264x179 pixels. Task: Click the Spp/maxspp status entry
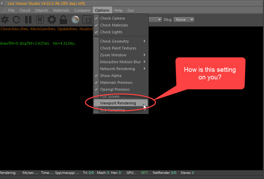67,172
